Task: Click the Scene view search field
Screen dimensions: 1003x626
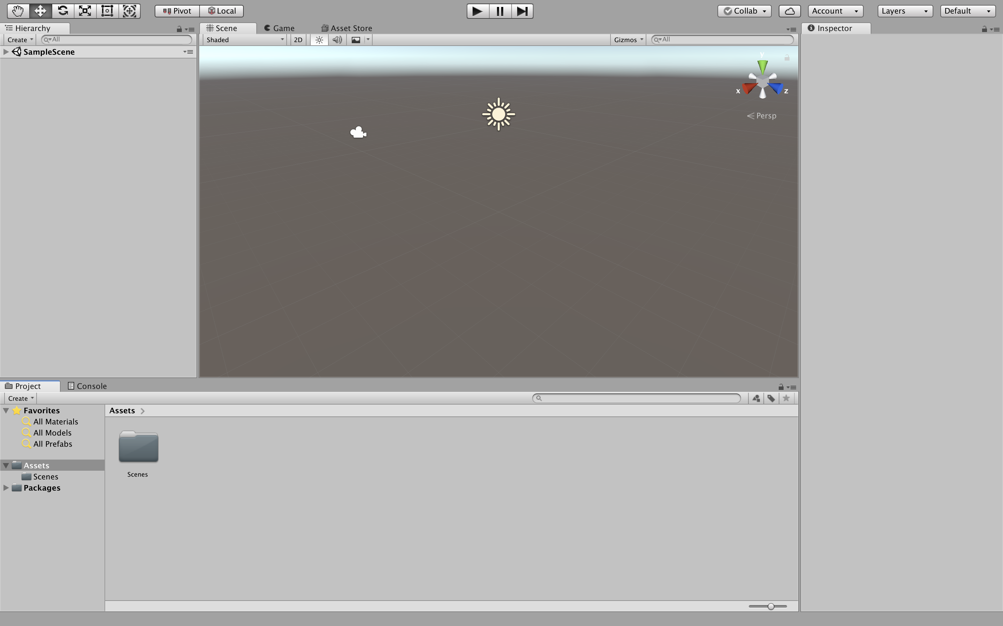Action: (722, 40)
